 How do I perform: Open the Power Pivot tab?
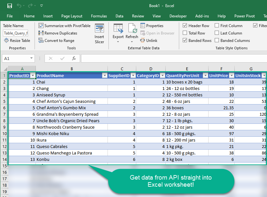pyautogui.click(x=244, y=16)
